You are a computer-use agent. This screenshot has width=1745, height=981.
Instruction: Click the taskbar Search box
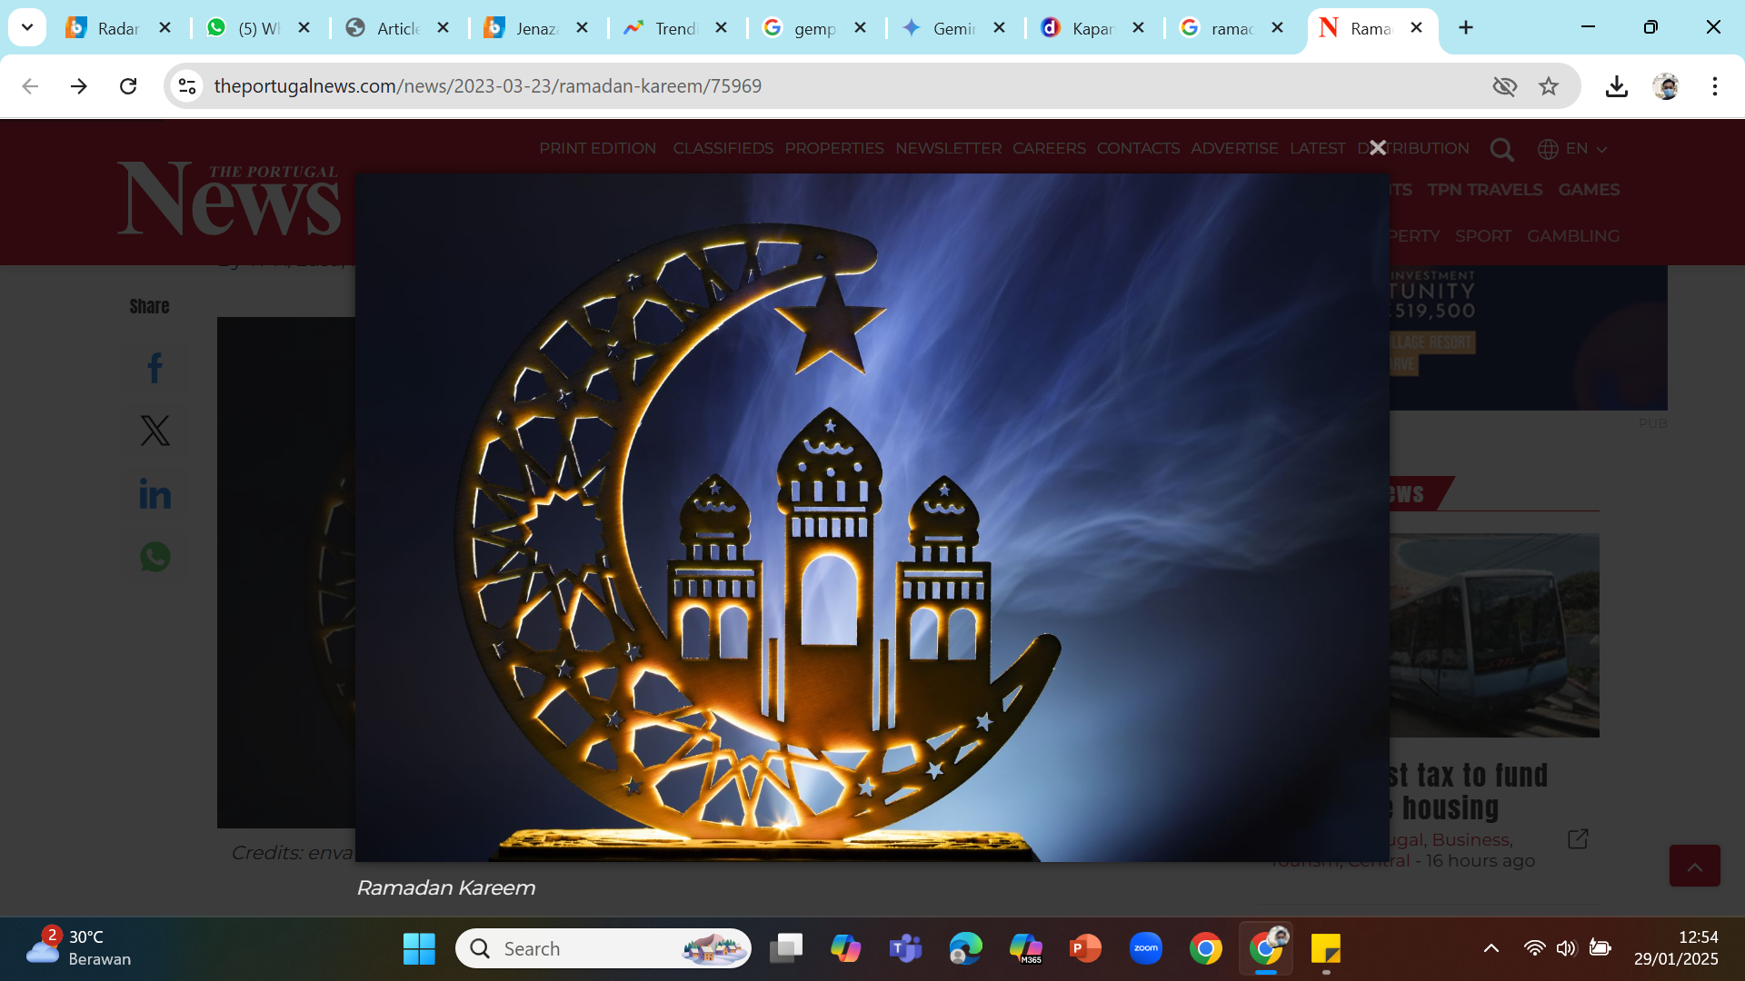(603, 948)
